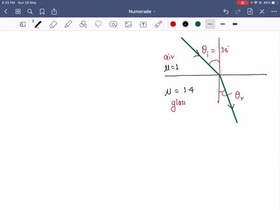Tap the time display 4:33 PM

[x=8, y=3]
